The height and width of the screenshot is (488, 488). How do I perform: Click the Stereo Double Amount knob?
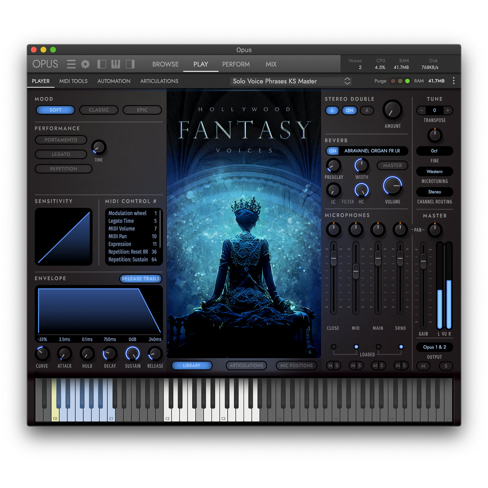point(392,110)
